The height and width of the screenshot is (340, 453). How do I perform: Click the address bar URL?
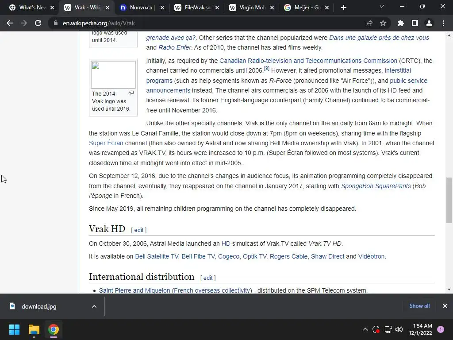pyautogui.click(x=99, y=23)
